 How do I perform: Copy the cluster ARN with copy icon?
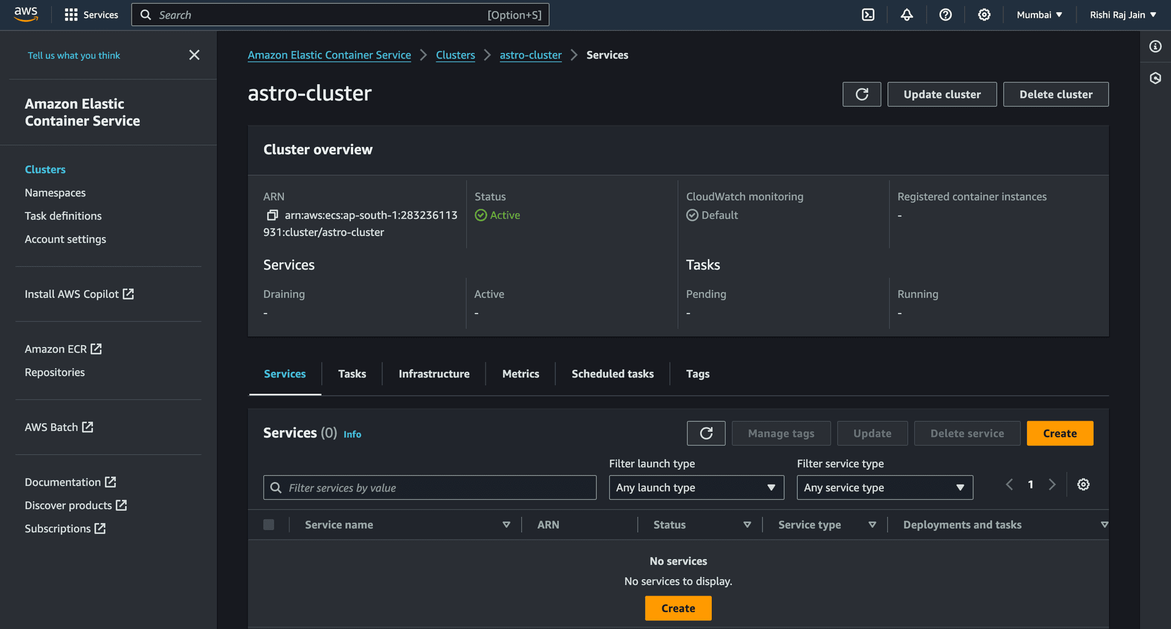(272, 215)
